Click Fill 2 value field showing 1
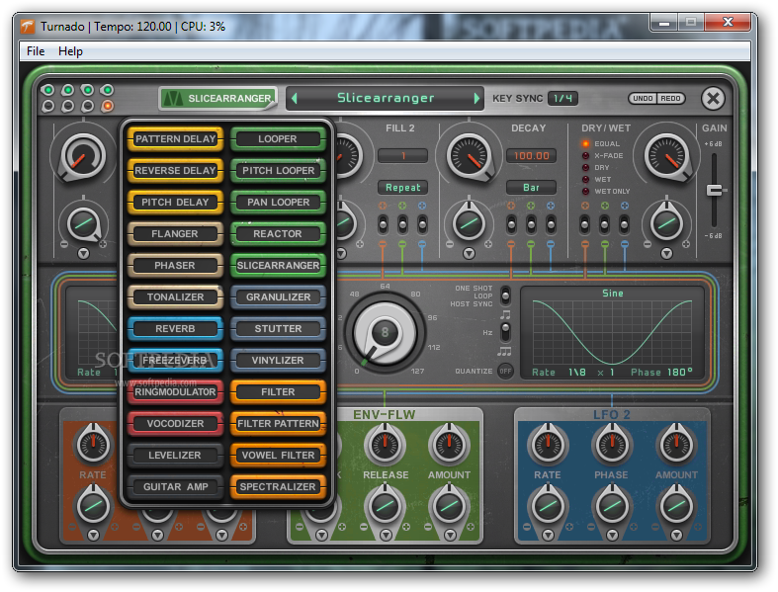This screenshot has height=592, width=778. click(x=403, y=156)
